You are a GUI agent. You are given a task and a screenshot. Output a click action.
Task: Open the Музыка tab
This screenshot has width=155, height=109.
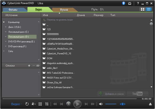(x=64, y=10)
